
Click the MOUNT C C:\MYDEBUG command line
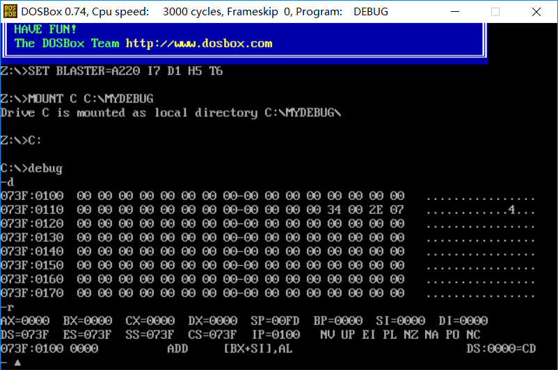tap(77, 99)
